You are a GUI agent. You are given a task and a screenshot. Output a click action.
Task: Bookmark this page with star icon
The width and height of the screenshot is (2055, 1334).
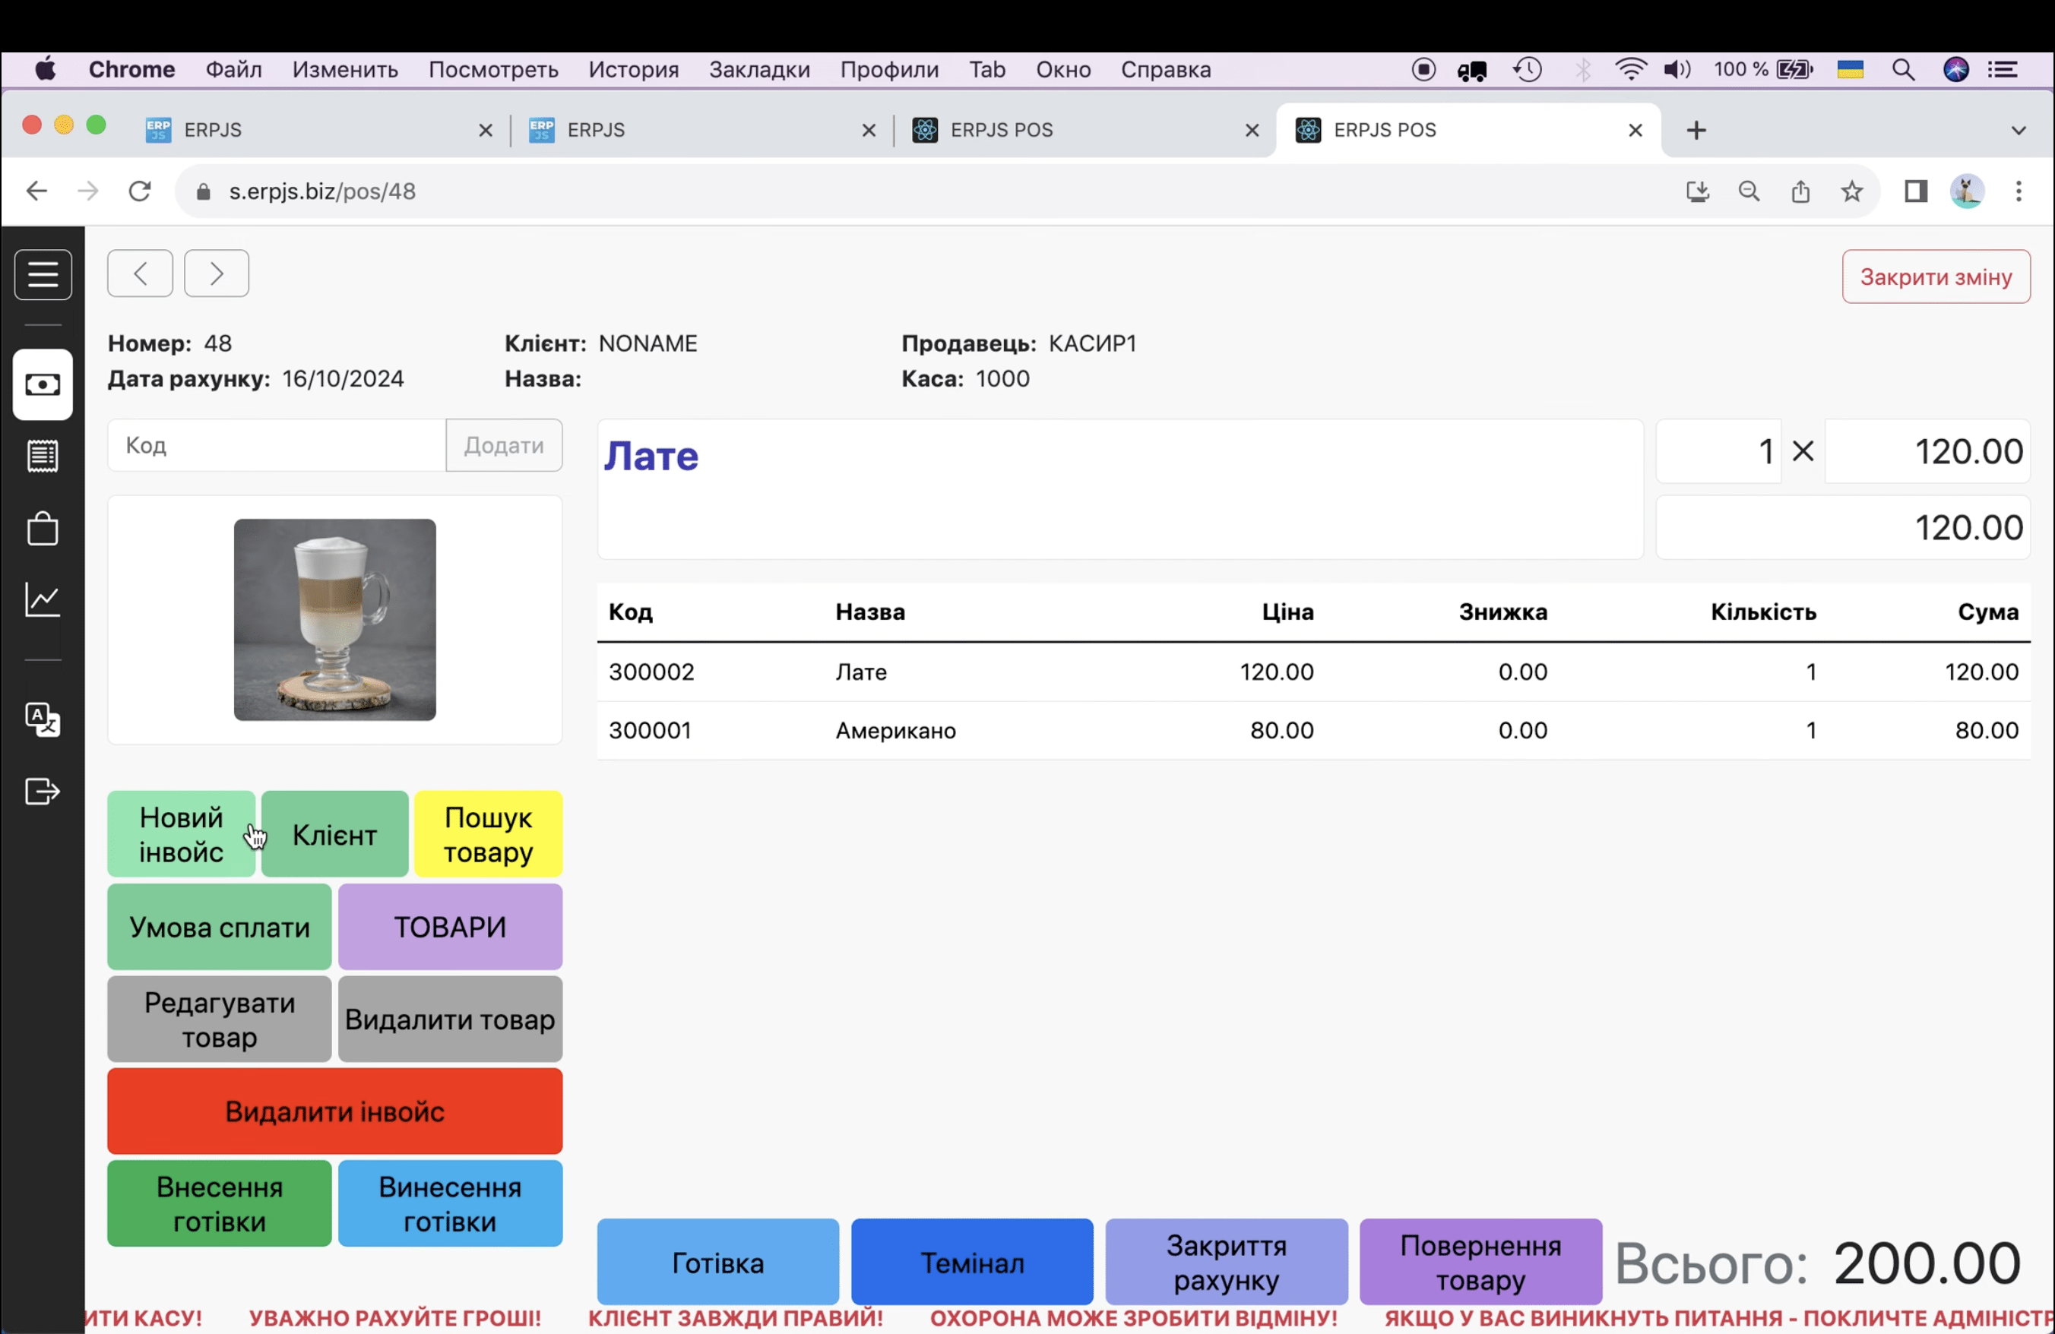click(x=1851, y=191)
